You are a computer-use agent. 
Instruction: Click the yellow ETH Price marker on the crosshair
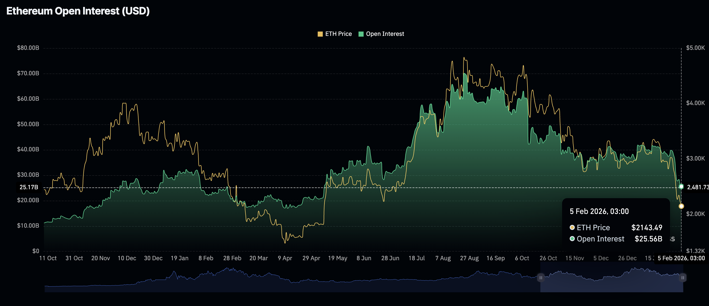tap(681, 206)
